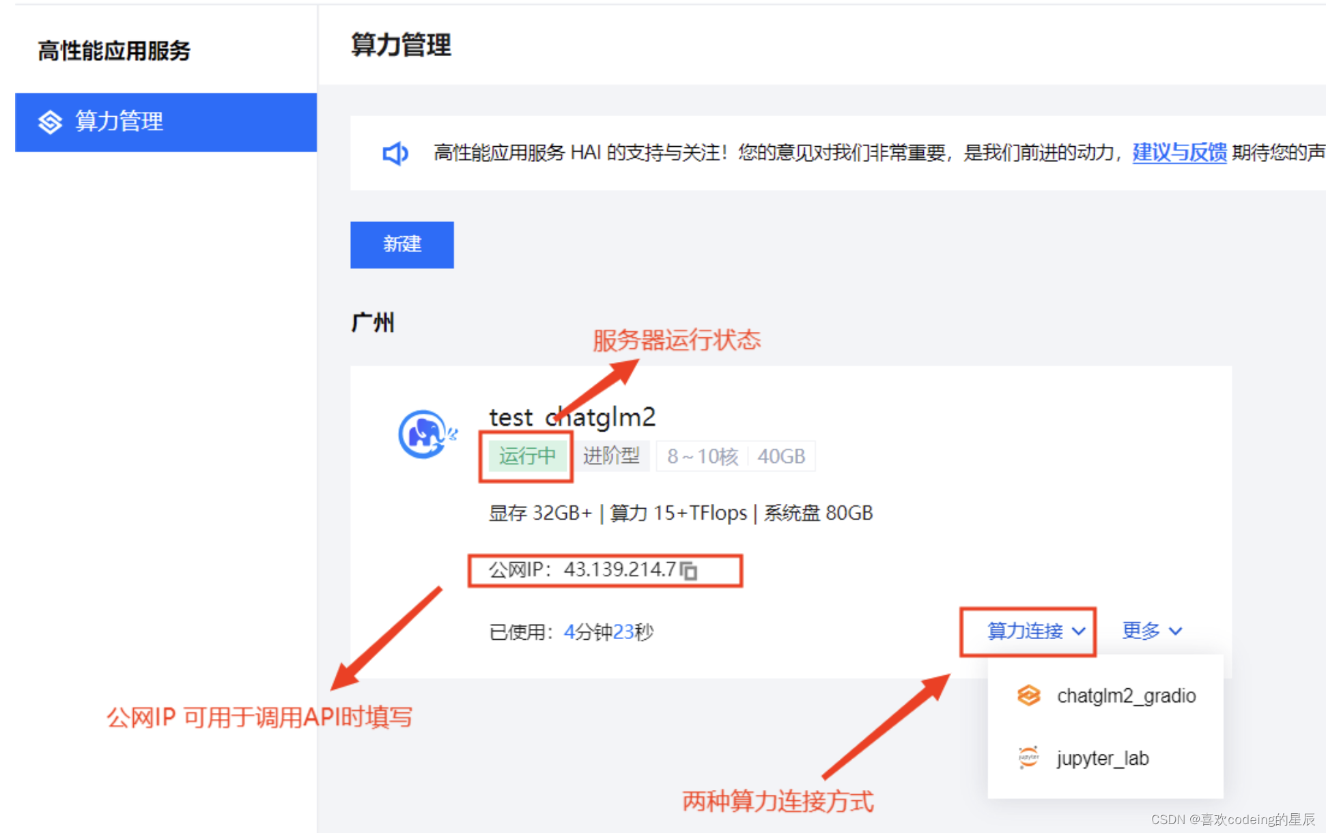Click the 进阶型 tag
This screenshot has height=833, width=1326.
point(611,456)
